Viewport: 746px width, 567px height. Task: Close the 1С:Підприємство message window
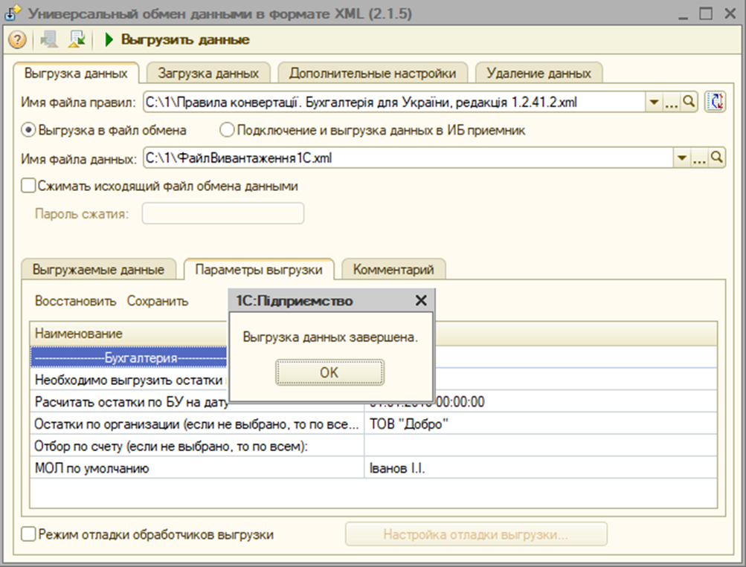click(x=420, y=300)
